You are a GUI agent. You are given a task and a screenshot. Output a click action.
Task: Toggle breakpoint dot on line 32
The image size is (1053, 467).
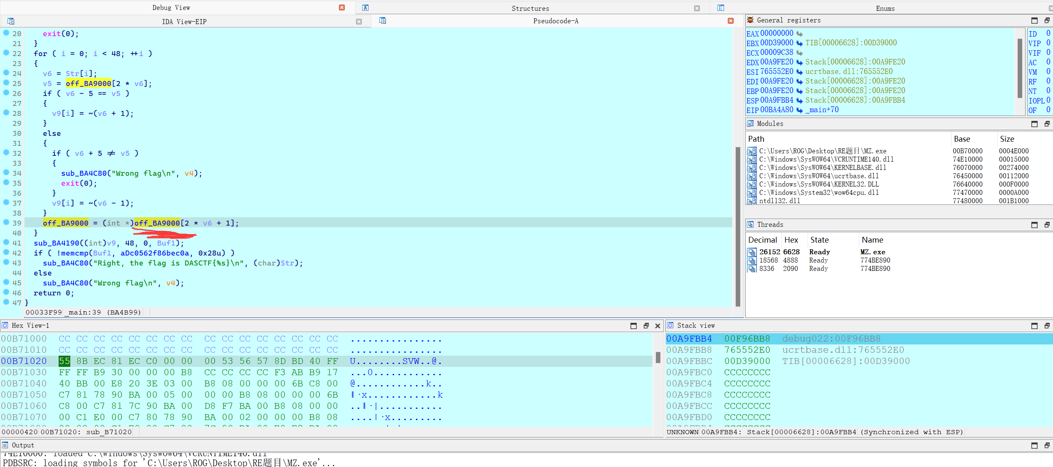point(6,152)
